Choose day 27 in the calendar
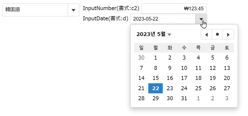 pyautogui.click(x=227, y=88)
